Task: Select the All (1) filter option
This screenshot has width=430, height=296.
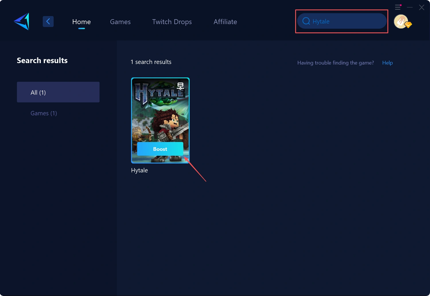Action: [58, 92]
